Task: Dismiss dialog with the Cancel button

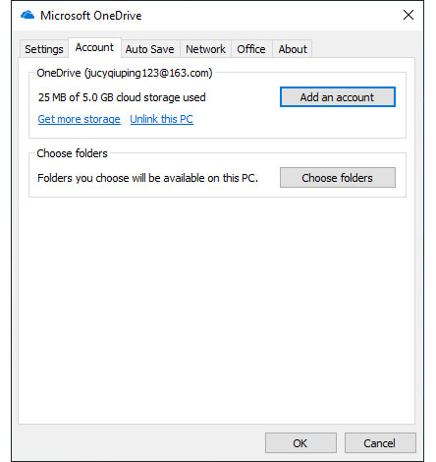Action: (x=380, y=443)
